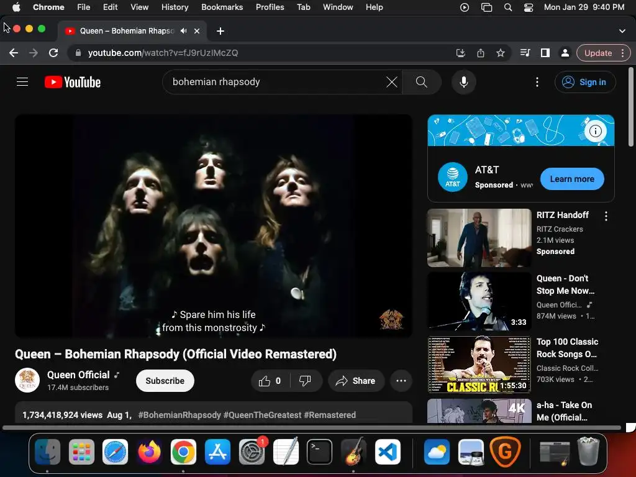Open Spotlight search in menu bar
Image resolution: width=636 pixels, height=477 pixels.
click(508, 7)
